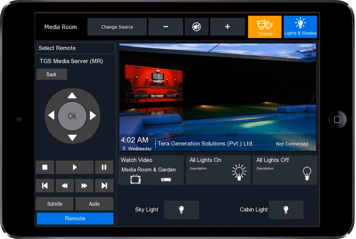Toggle the Cabin Light bulb
Viewport: 356px width, 239px height.
(x=286, y=210)
